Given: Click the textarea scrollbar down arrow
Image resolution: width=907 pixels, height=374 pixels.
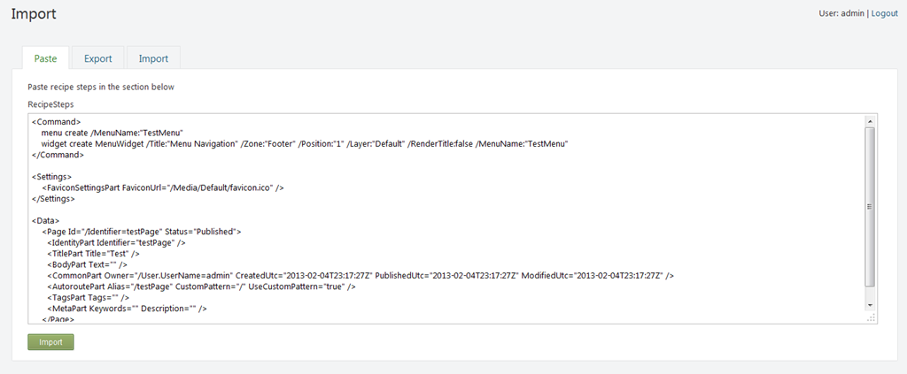Looking at the screenshot, I should 870,304.
